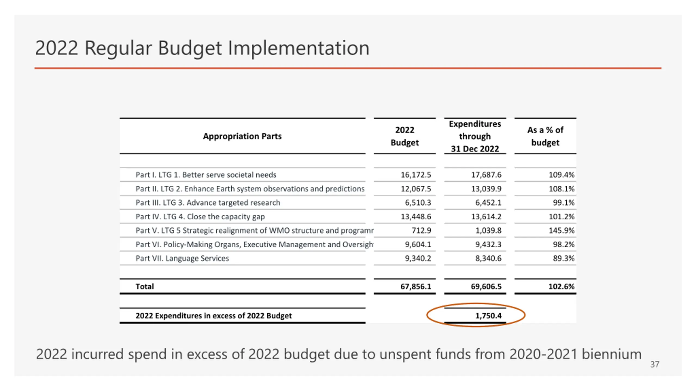This screenshot has height=391, width=696.
Task: Click percentage 98.2%
Action: point(564,244)
